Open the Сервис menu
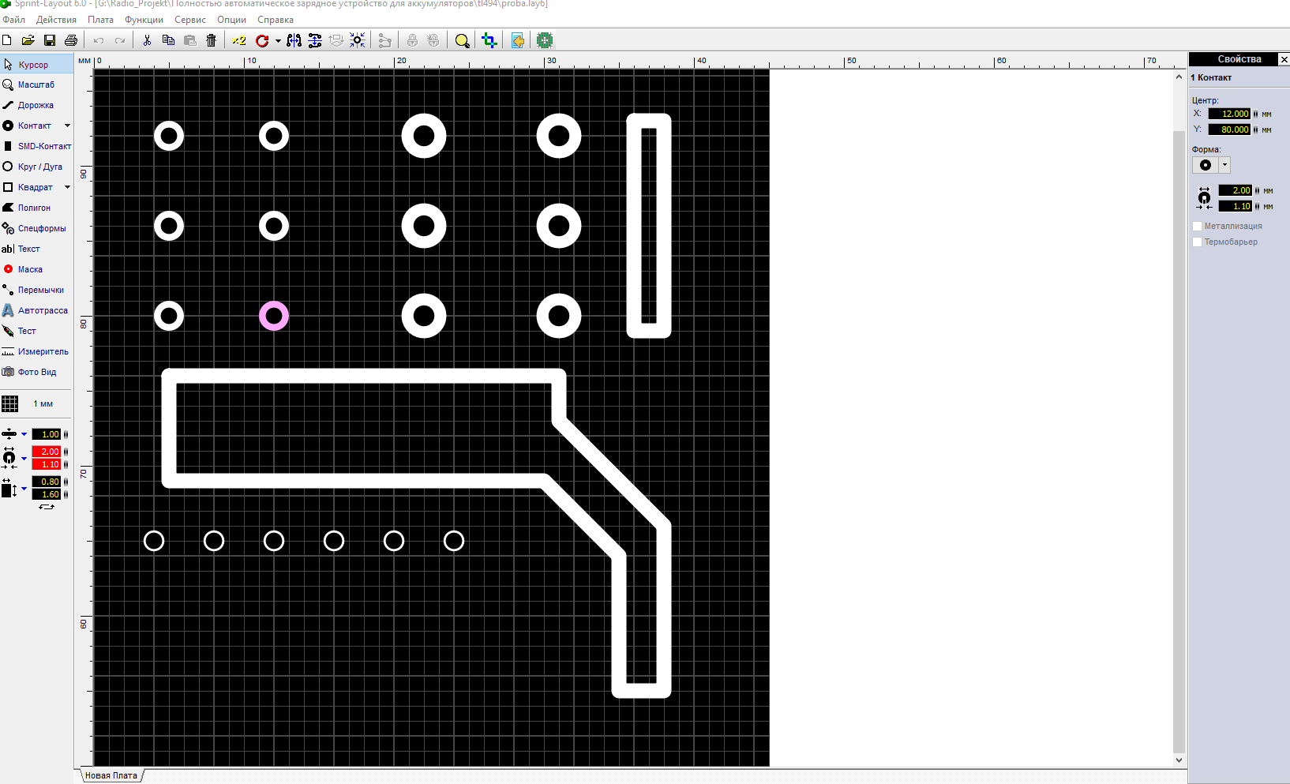 pyautogui.click(x=190, y=20)
